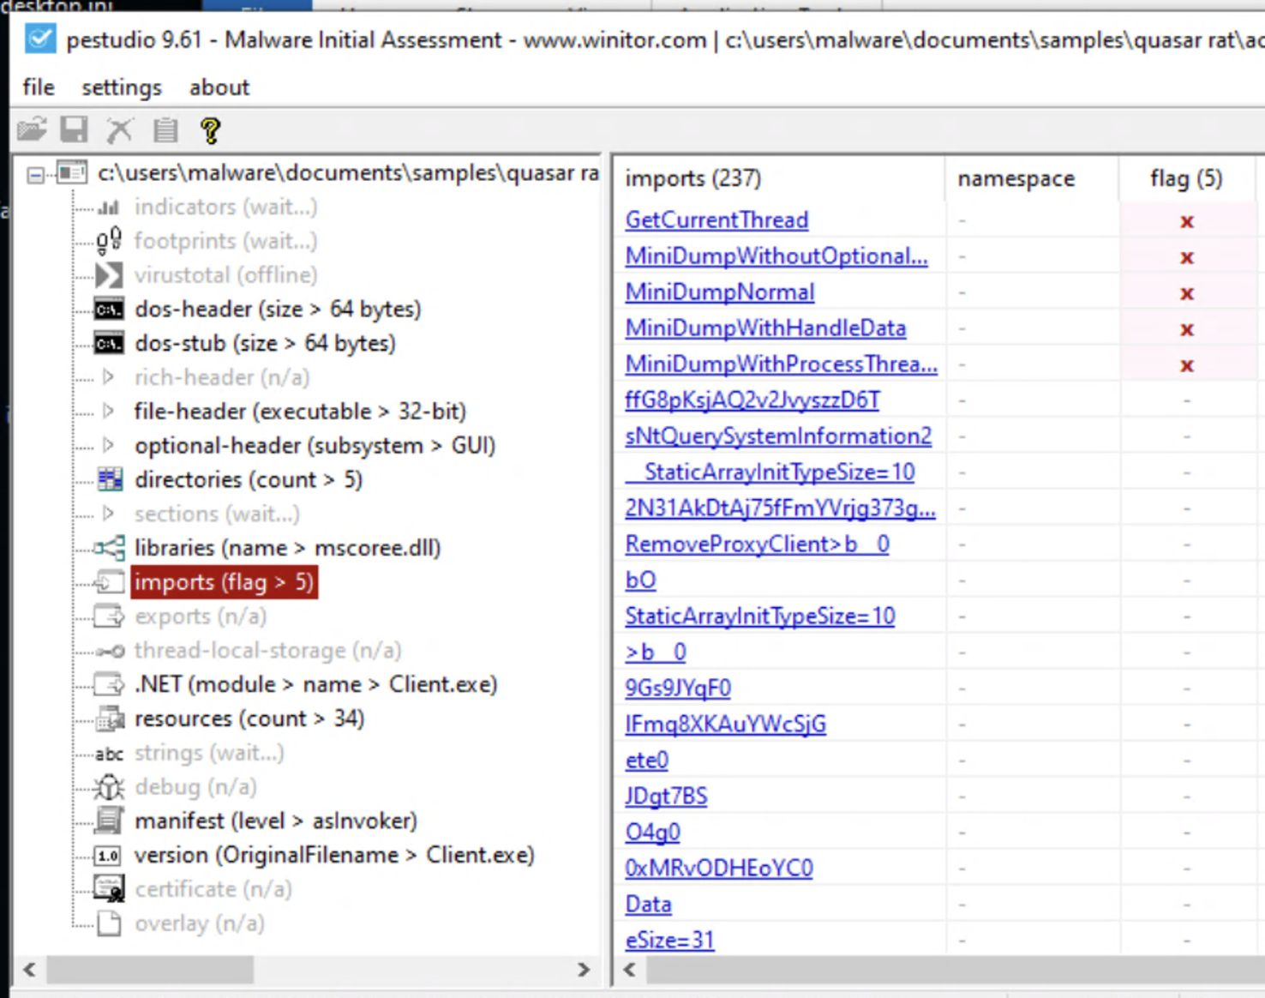Image resolution: width=1265 pixels, height=998 pixels.
Task: Click the indicators bar chart icon
Action: pyautogui.click(x=109, y=207)
